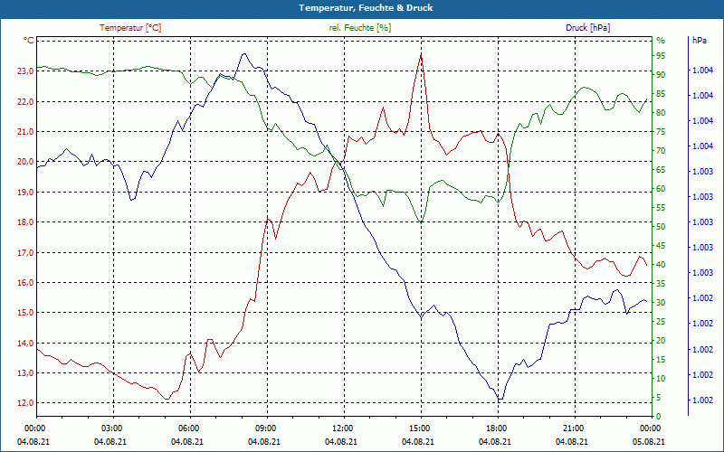
Task: Click the '55' humidity axis value
Action: click(x=661, y=208)
